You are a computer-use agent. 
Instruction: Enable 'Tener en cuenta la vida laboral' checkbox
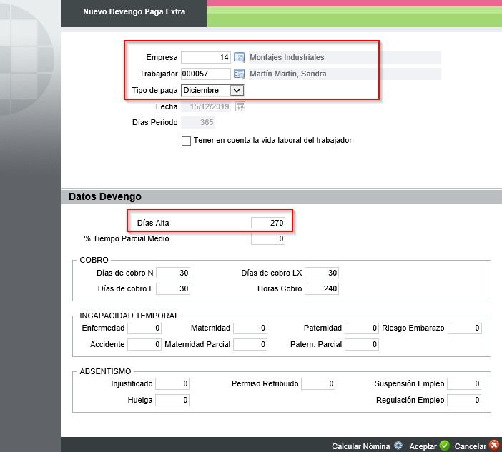[x=187, y=141]
